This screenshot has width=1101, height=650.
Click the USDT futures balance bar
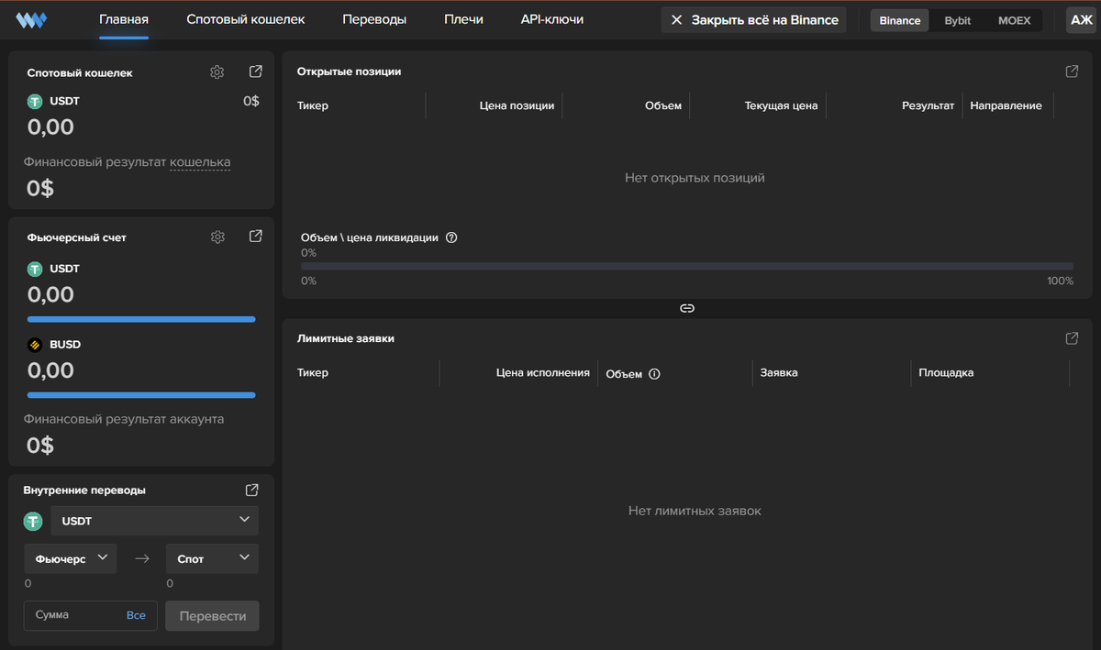click(x=141, y=319)
